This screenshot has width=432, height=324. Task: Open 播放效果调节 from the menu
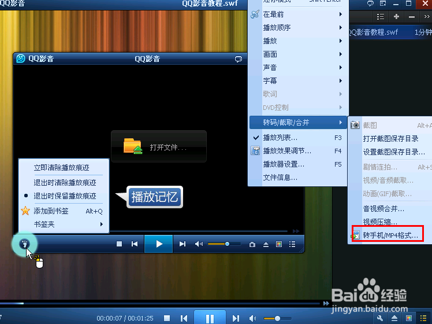pyautogui.click(x=298, y=150)
